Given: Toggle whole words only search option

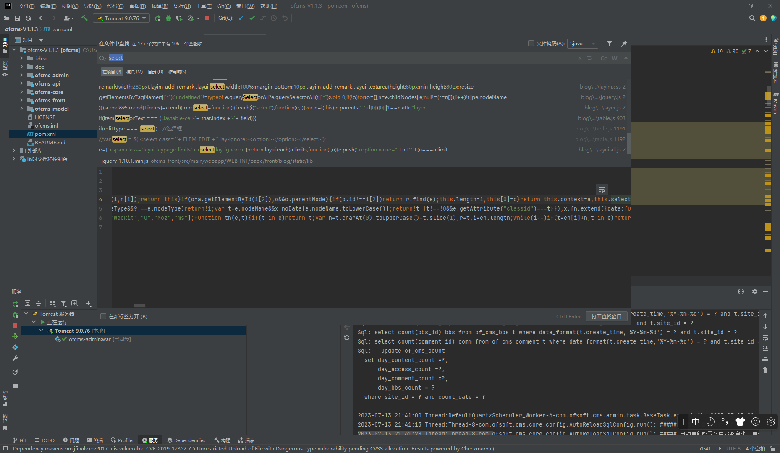Looking at the screenshot, I should [x=614, y=58].
